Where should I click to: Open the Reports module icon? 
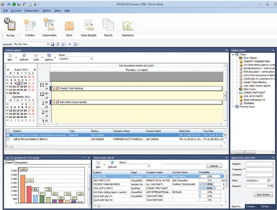tap(108, 25)
